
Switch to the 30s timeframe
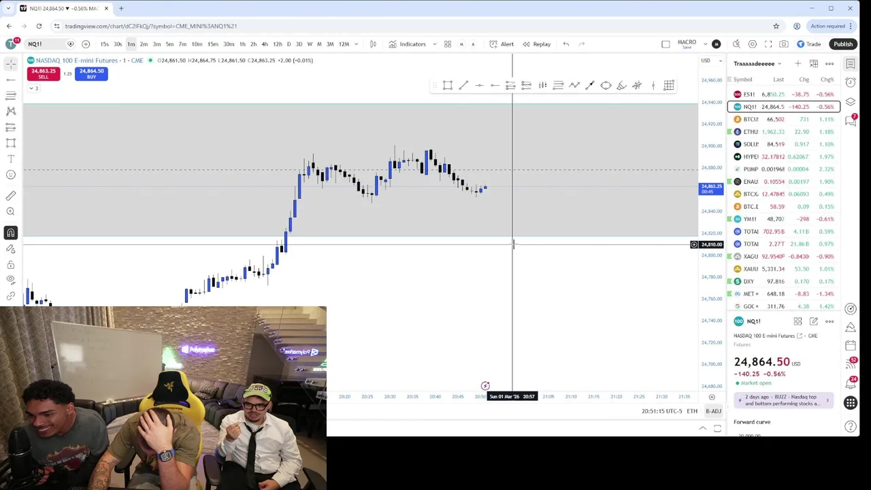pyautogui.click(x=118, y=44)
